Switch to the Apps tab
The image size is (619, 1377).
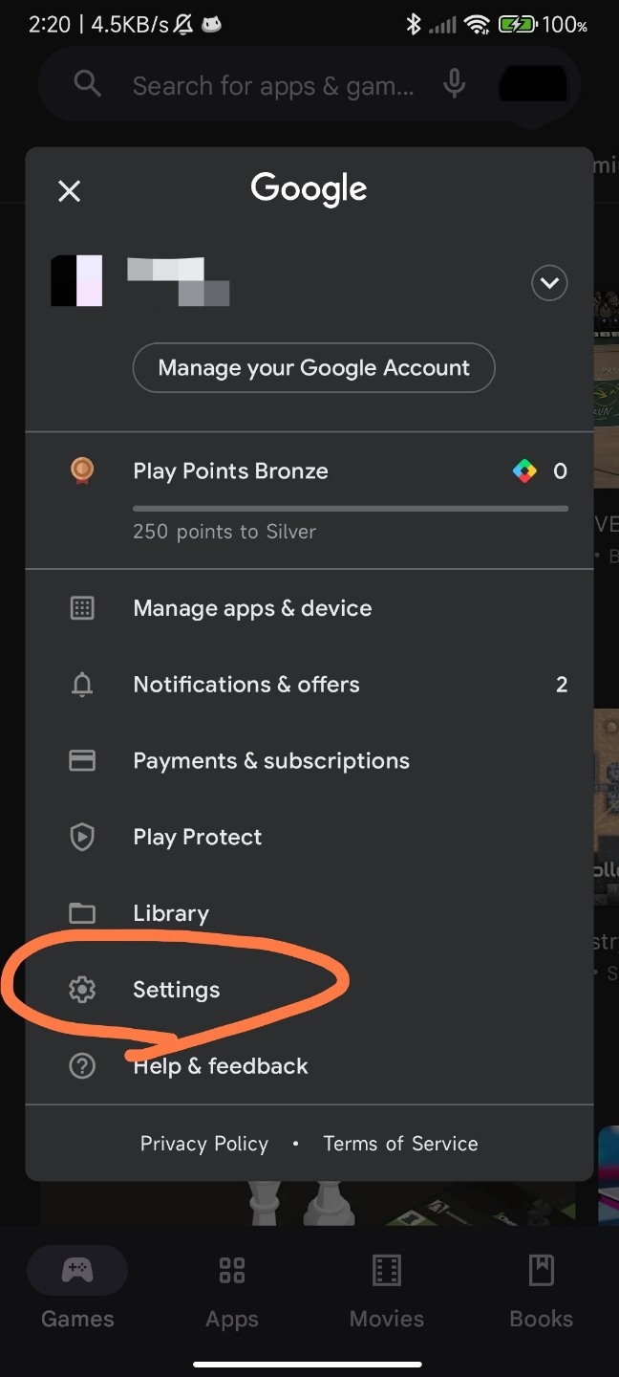232,1292
